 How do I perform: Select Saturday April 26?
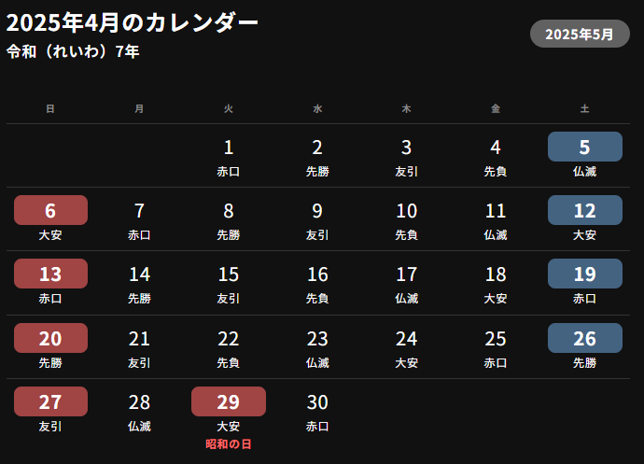pos(585,338)
